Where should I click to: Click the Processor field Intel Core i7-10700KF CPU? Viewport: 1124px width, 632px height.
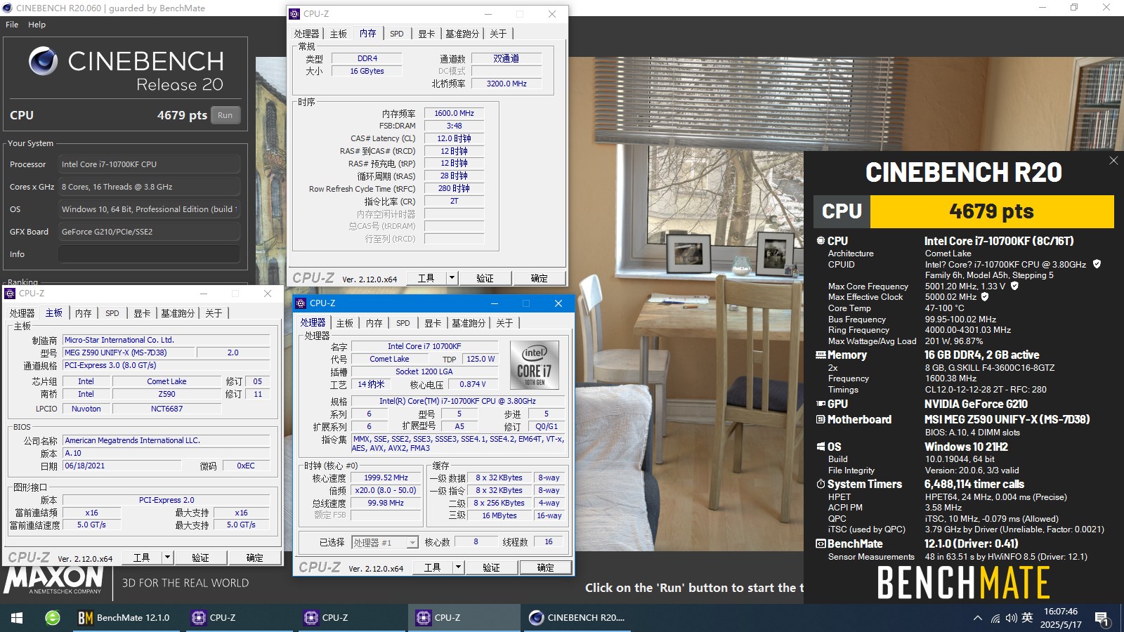pos(149,164)
